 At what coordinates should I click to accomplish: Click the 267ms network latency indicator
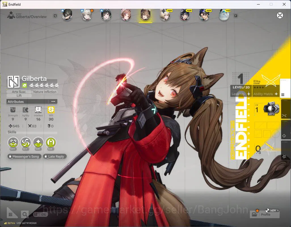9,223
